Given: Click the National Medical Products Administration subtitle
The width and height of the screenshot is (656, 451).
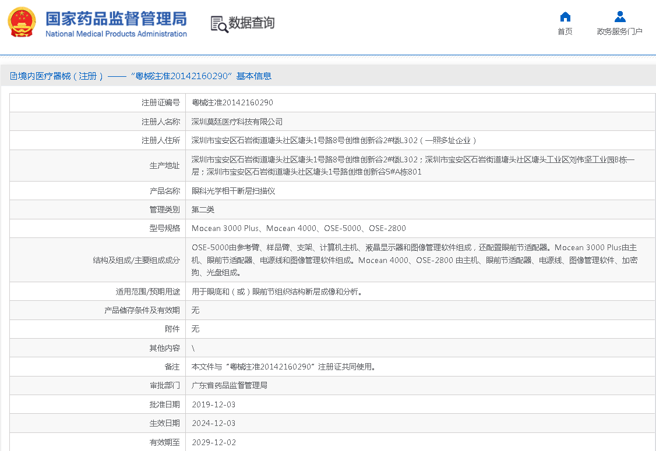Looking at the screenshot, I should pos(116,34).
